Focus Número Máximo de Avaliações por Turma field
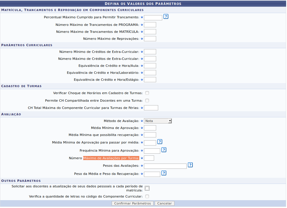This screenshot has height=208, width=287. pyautogui.click(x=149, y=158)
